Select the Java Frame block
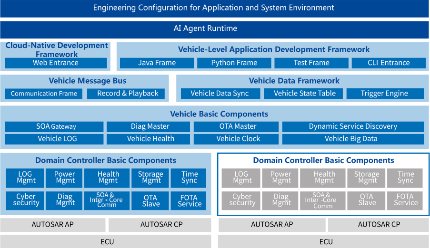430x248 pixels. 157,63
